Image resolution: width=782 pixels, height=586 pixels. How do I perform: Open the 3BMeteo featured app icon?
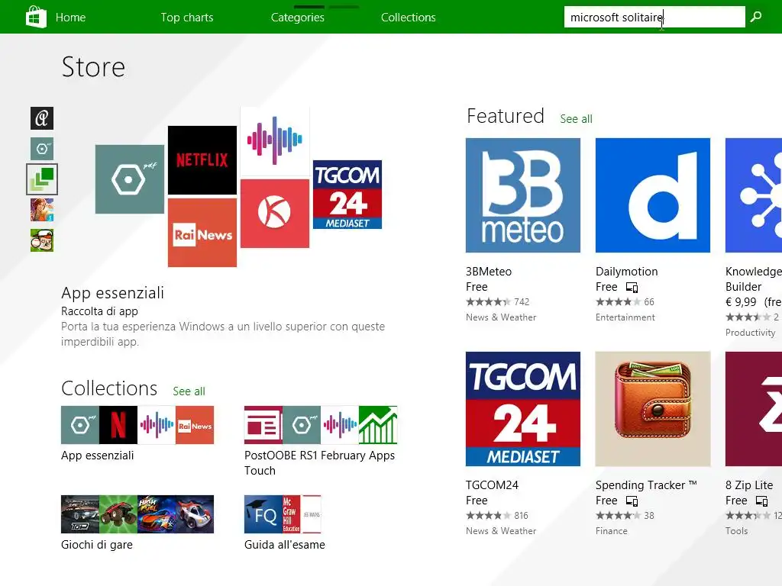point(523,195)
